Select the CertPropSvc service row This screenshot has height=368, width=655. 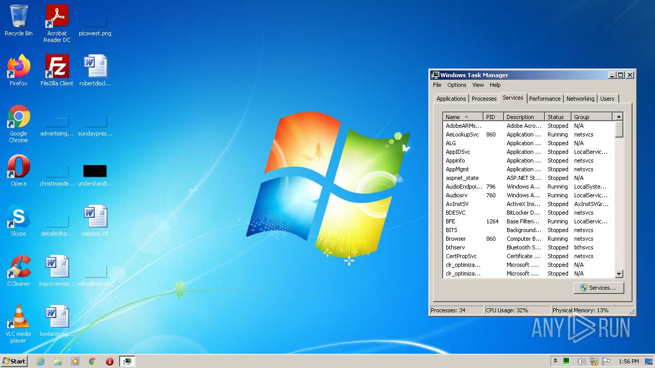[x=529, y=256]
